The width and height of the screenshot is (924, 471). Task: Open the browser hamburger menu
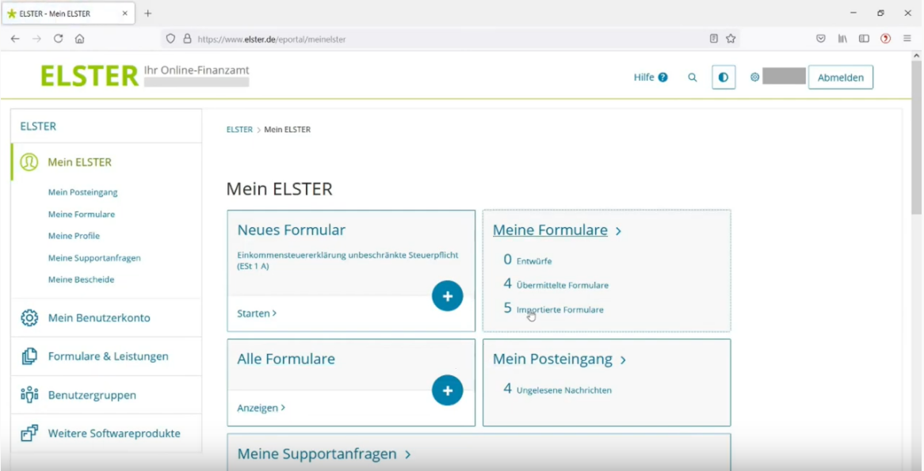click(x=907, y=39)
